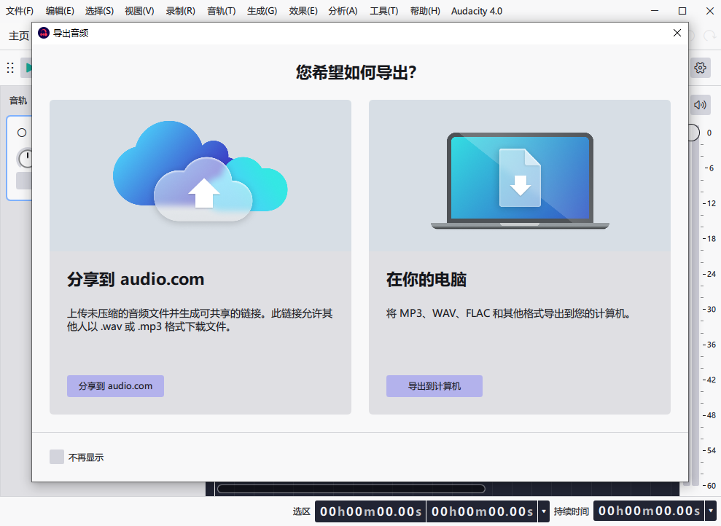Open the 分析(A) menu
Viewport: 721px width, 526px height.
pos(343,11)
